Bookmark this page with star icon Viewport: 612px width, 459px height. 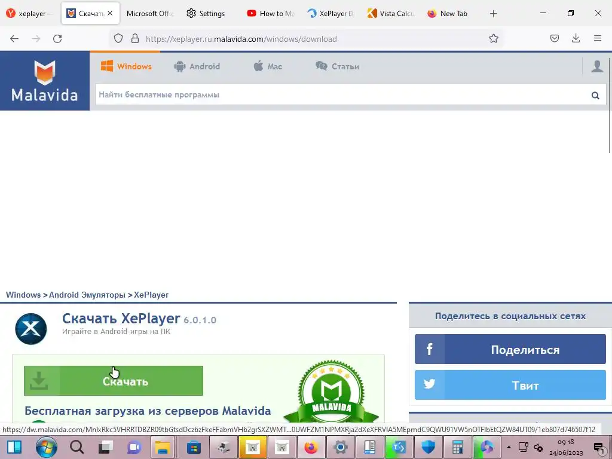(x=493, y=39)
